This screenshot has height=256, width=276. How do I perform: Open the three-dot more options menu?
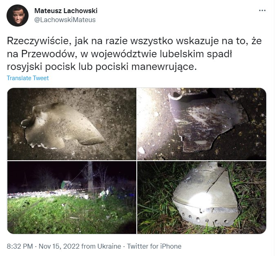(262, 11)
